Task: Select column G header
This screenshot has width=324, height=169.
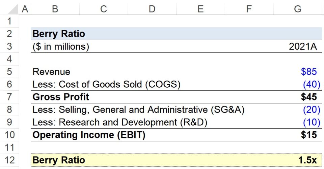Action: coord(297,9)
